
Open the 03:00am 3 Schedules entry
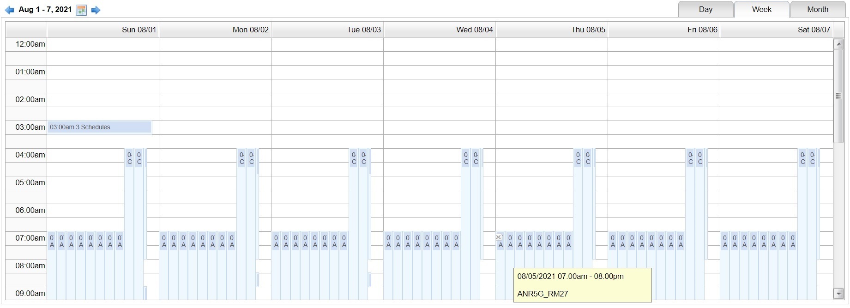(100, 127)
